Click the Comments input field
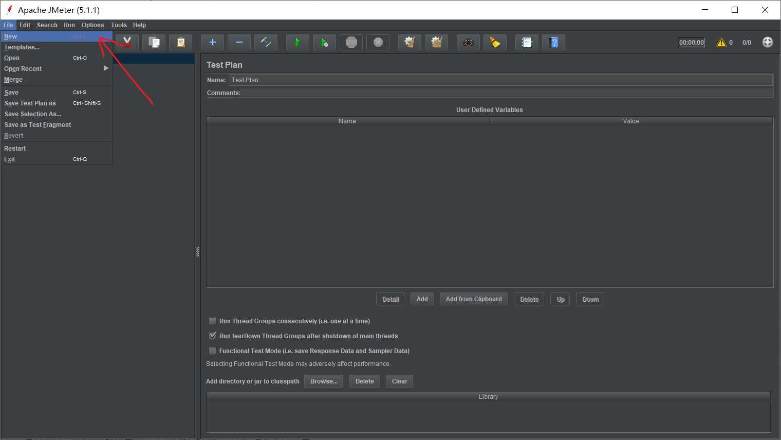This screenshot has height=440, width=781. [x=507, y=93]
